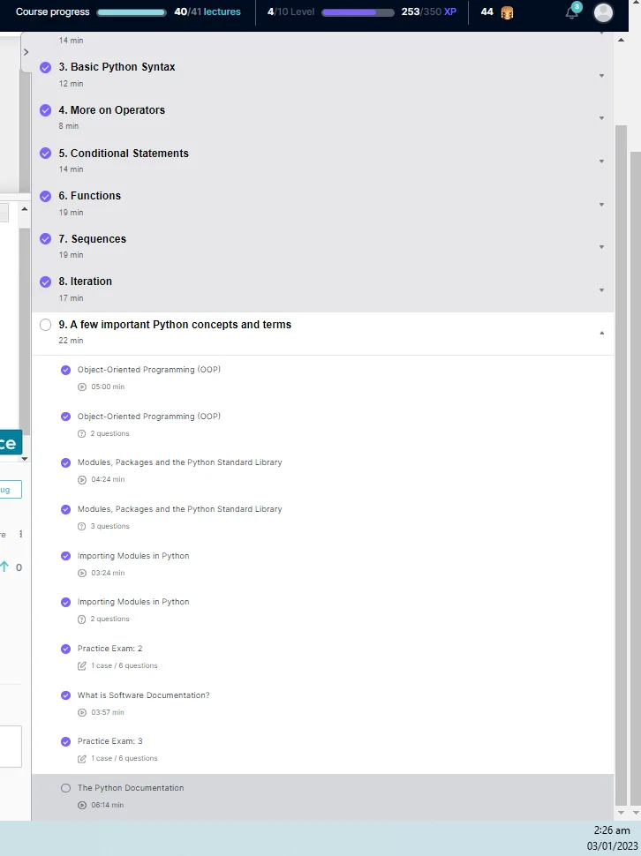Select the 8. Iteration section title
Screen dimensions: 641x856
86,282
